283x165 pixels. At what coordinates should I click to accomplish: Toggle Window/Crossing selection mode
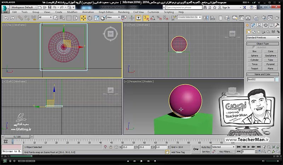tap(76, 18)
